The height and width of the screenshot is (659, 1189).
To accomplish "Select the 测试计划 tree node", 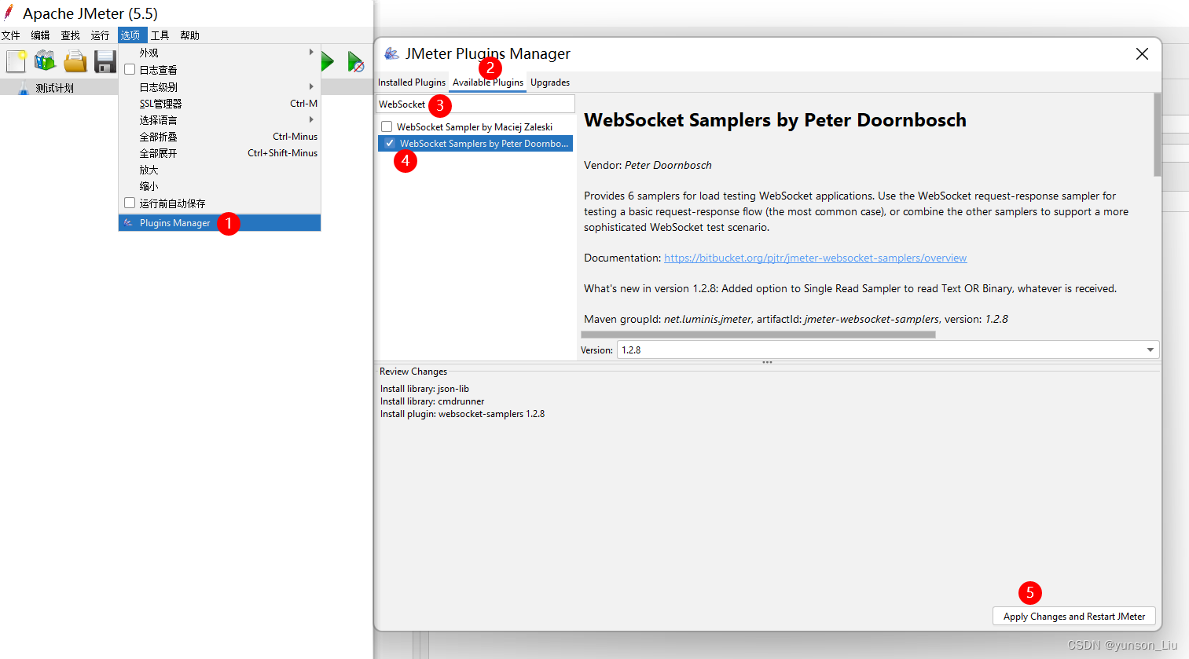I will [x=54, y=88].
